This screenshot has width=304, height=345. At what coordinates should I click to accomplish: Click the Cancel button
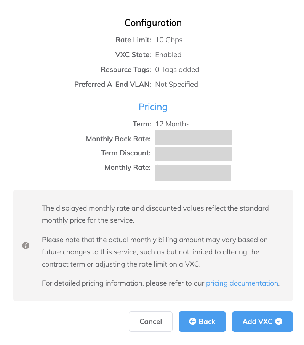(150, 321)
